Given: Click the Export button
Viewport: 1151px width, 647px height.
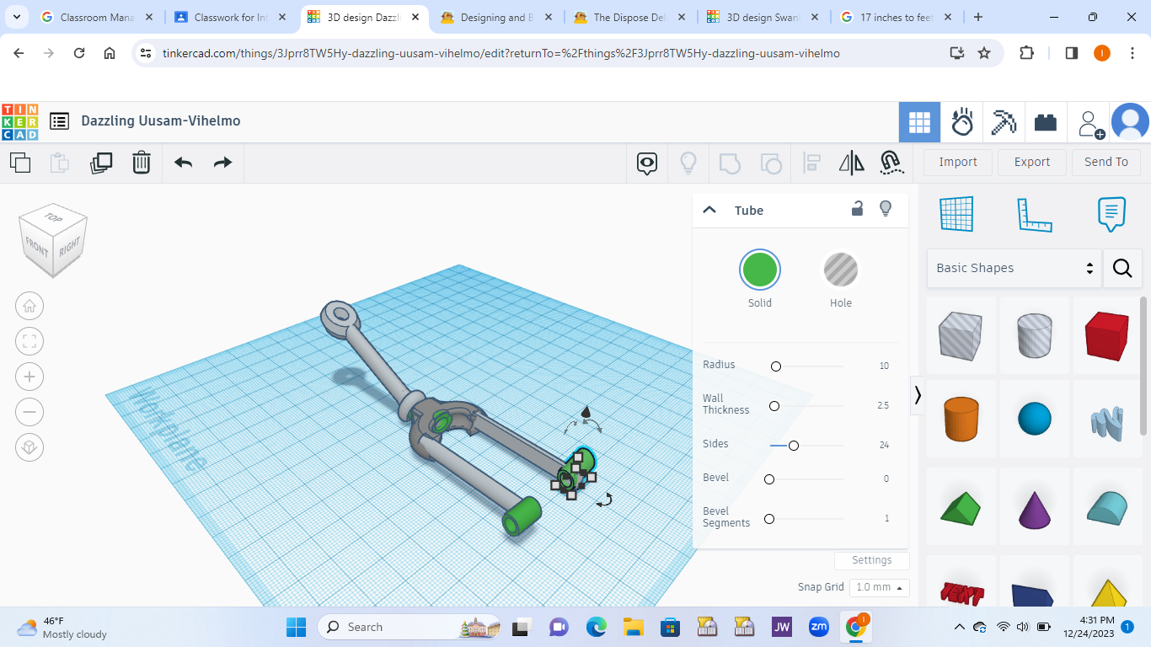Looking at the screenshot, I should (x=1032, y=163).
